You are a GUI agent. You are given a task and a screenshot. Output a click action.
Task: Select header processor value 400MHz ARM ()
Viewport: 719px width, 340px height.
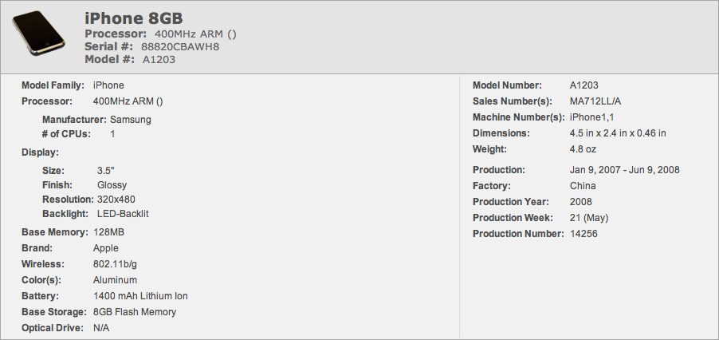click(x=195, y=34)
